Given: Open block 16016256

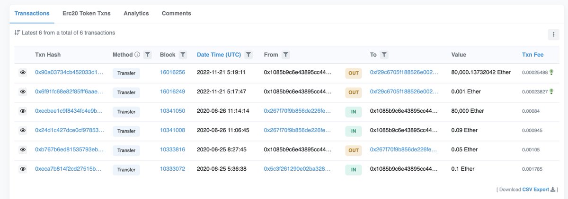Looking at the screenshot, I should click(172, 73).
